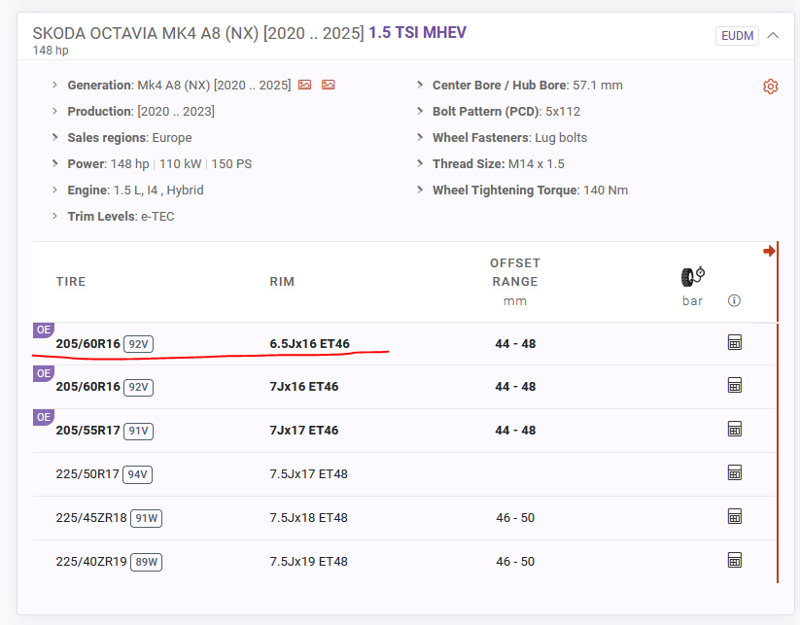
Task: Click the orange settings gear icon
Action: click(771, 87)
